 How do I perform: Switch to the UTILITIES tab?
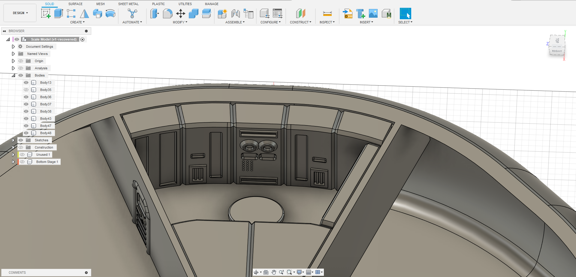pyautogui.click(x=185, y=4)
